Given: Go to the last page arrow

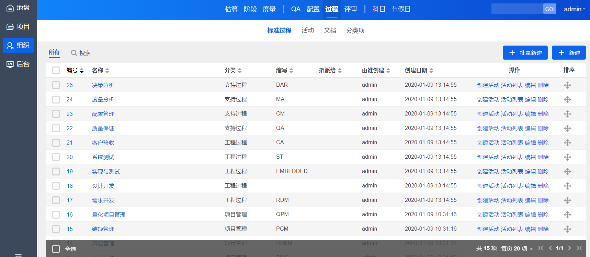Looking at the screenshot, I should pyautogui.click(x=579, y=248).
